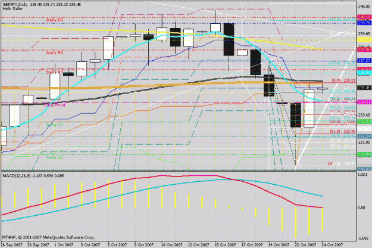The height and width of the screenshot is (248, 372).
Task: Click the '15 Oct 2007' date label
Action: pos(226,244)
